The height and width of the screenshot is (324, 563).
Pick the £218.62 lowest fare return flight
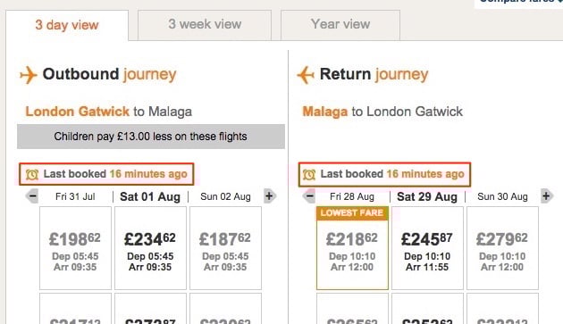point(352,248)
